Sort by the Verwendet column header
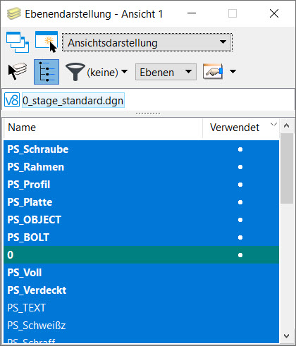This screenshot has width=296, height=346. (x=240, y=128)
